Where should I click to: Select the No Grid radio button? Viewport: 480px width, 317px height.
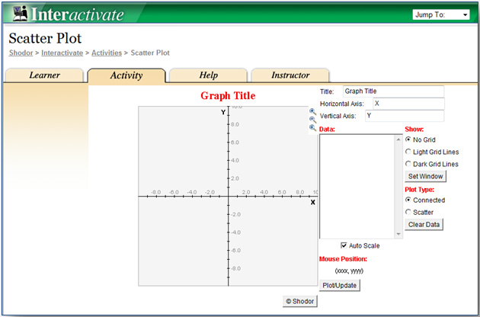pyautogui.click(x=408, y=139)
